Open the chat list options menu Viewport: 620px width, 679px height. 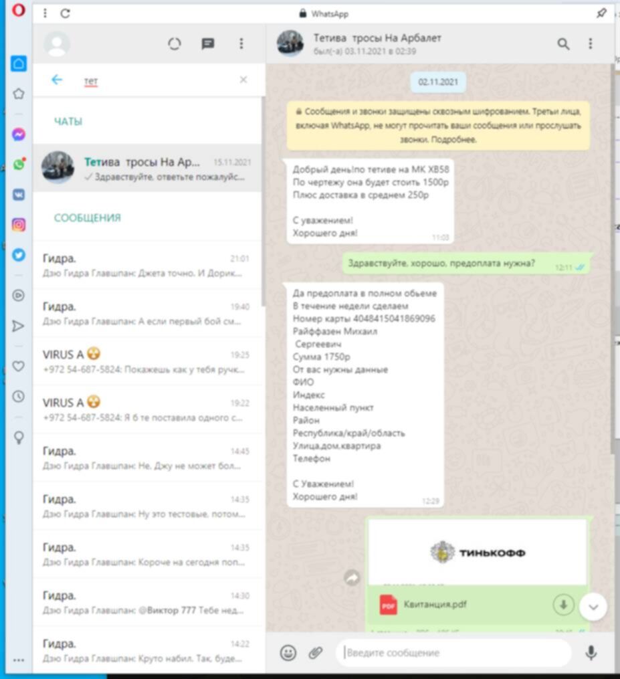pos(241,44)
